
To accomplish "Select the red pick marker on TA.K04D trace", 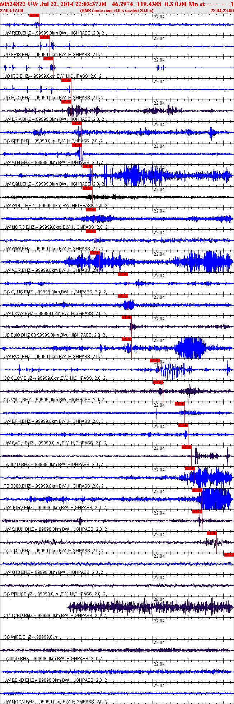I will pyautogui.click(x=212, y=533).
